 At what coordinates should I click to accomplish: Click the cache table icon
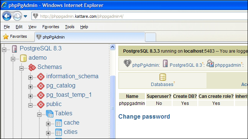(59, 123)
